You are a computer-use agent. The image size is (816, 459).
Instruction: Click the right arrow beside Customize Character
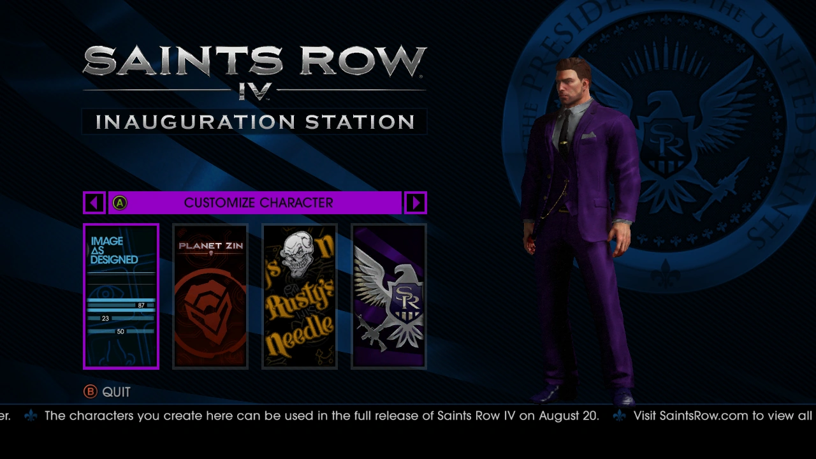tap(416, 203)
